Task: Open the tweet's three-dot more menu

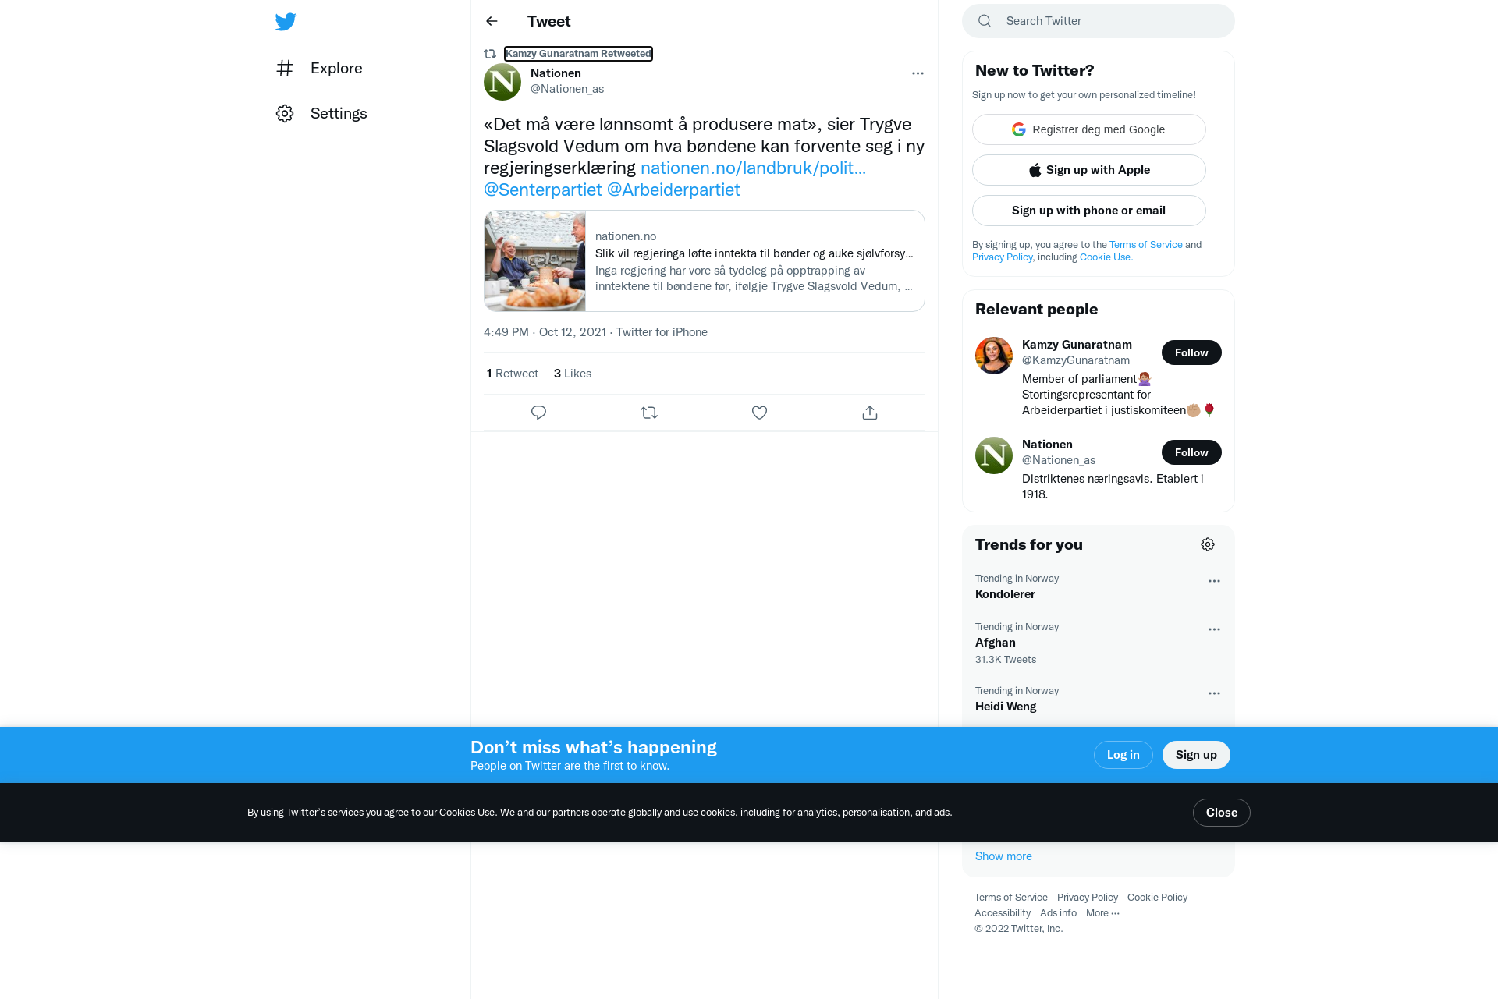Action: point(918,73)
